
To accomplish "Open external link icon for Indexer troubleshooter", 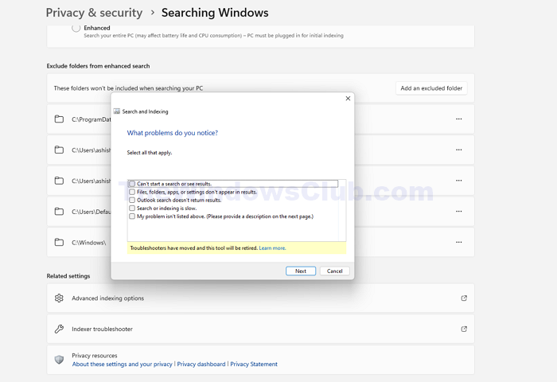I will tap(464, 329).
